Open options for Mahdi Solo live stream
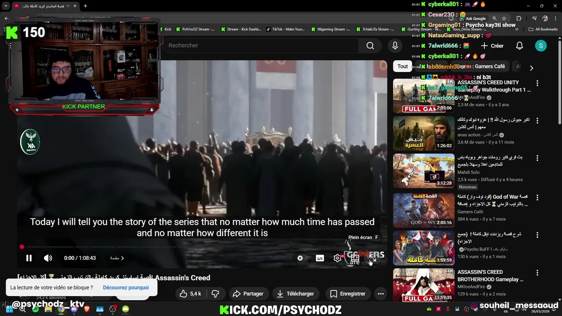Viewport: 562px width, 316px height. tap(537, 158)
